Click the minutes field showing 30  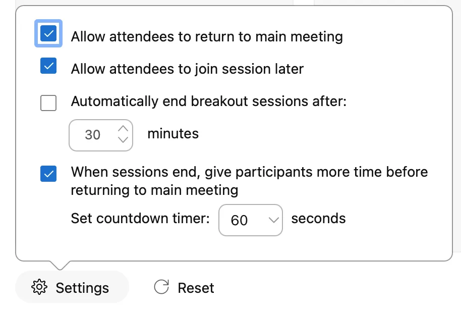click(93, 135)
